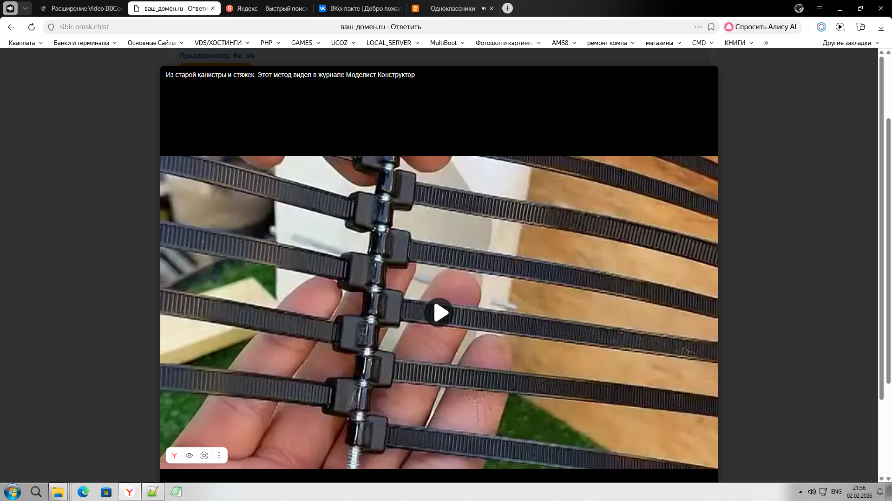The height and width of the screenshot is (501, 892).
Task: Show more bookmarks with double chevron
Action: tap(766, 43)
